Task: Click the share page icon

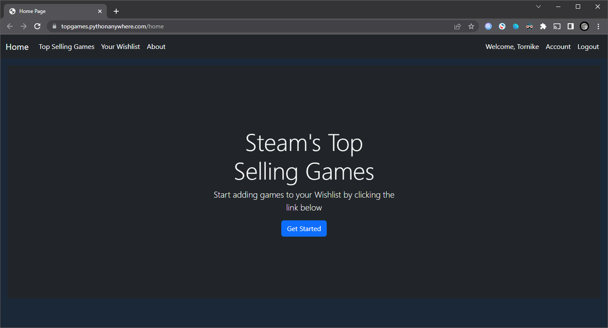Action: pyautogui.click(x=457, y=27)
